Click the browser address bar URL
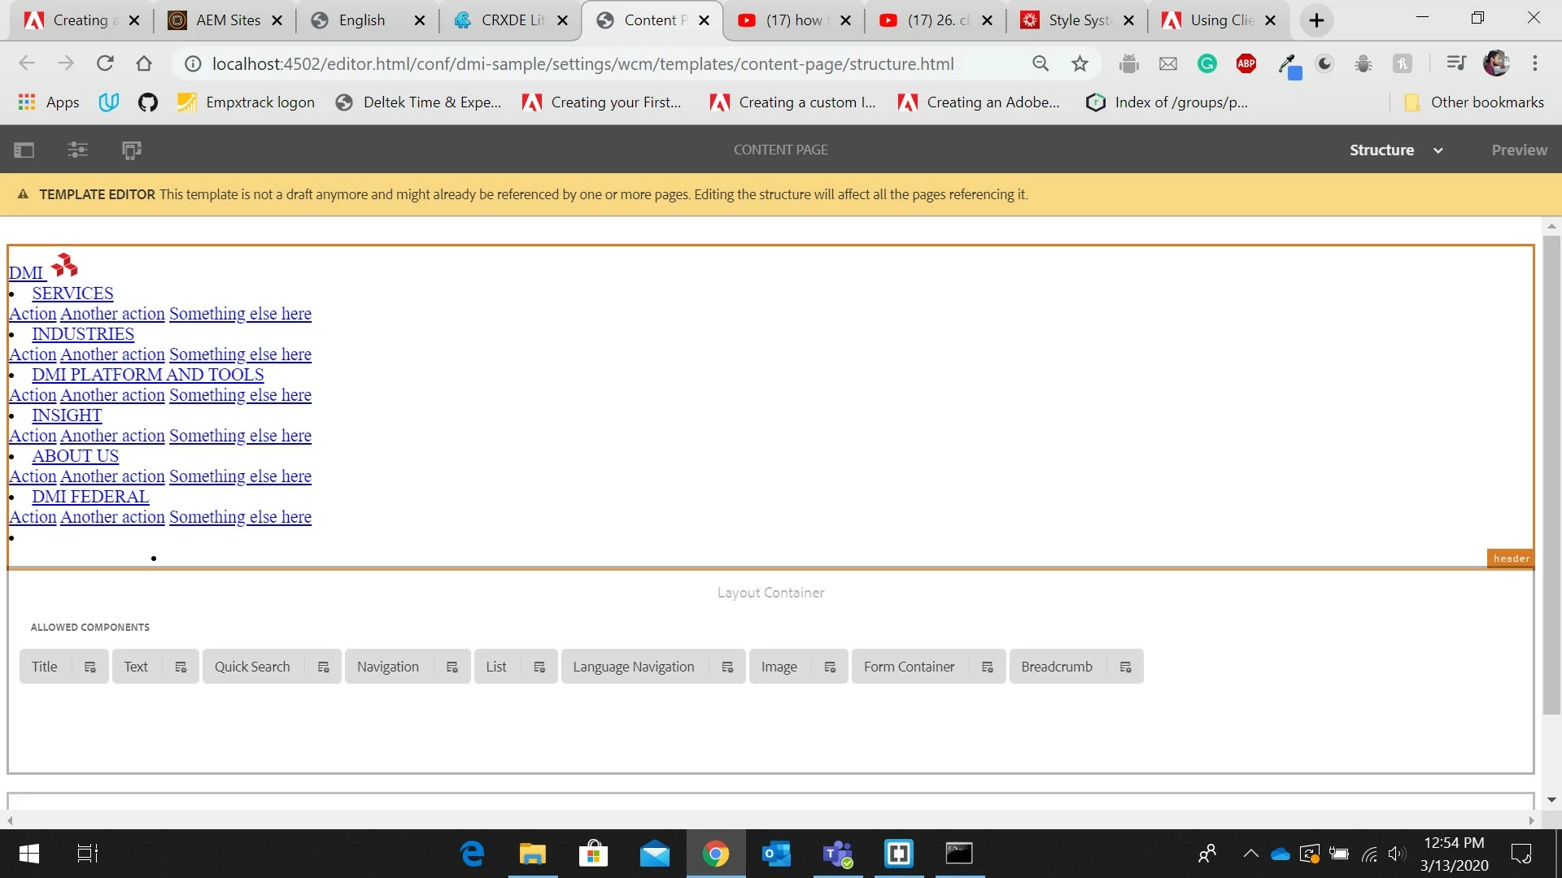The image size is (1562, 878). tap(582, 63)
